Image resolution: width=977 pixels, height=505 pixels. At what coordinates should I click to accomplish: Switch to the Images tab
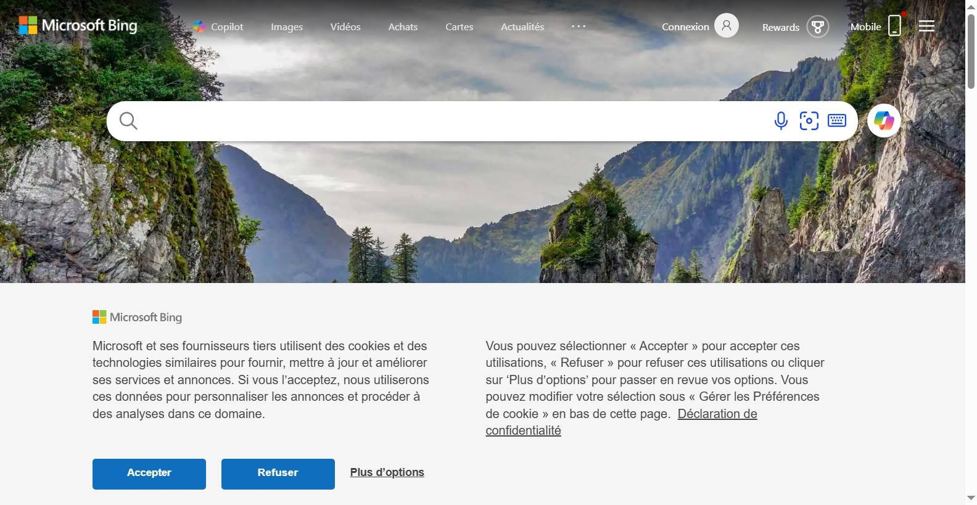(287, 27)
